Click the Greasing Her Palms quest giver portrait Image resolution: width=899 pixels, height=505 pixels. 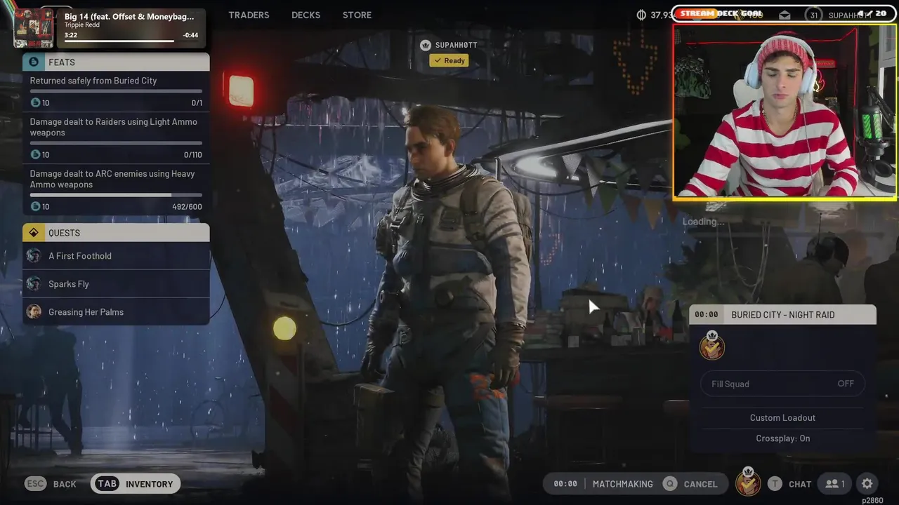coord(34,312)
